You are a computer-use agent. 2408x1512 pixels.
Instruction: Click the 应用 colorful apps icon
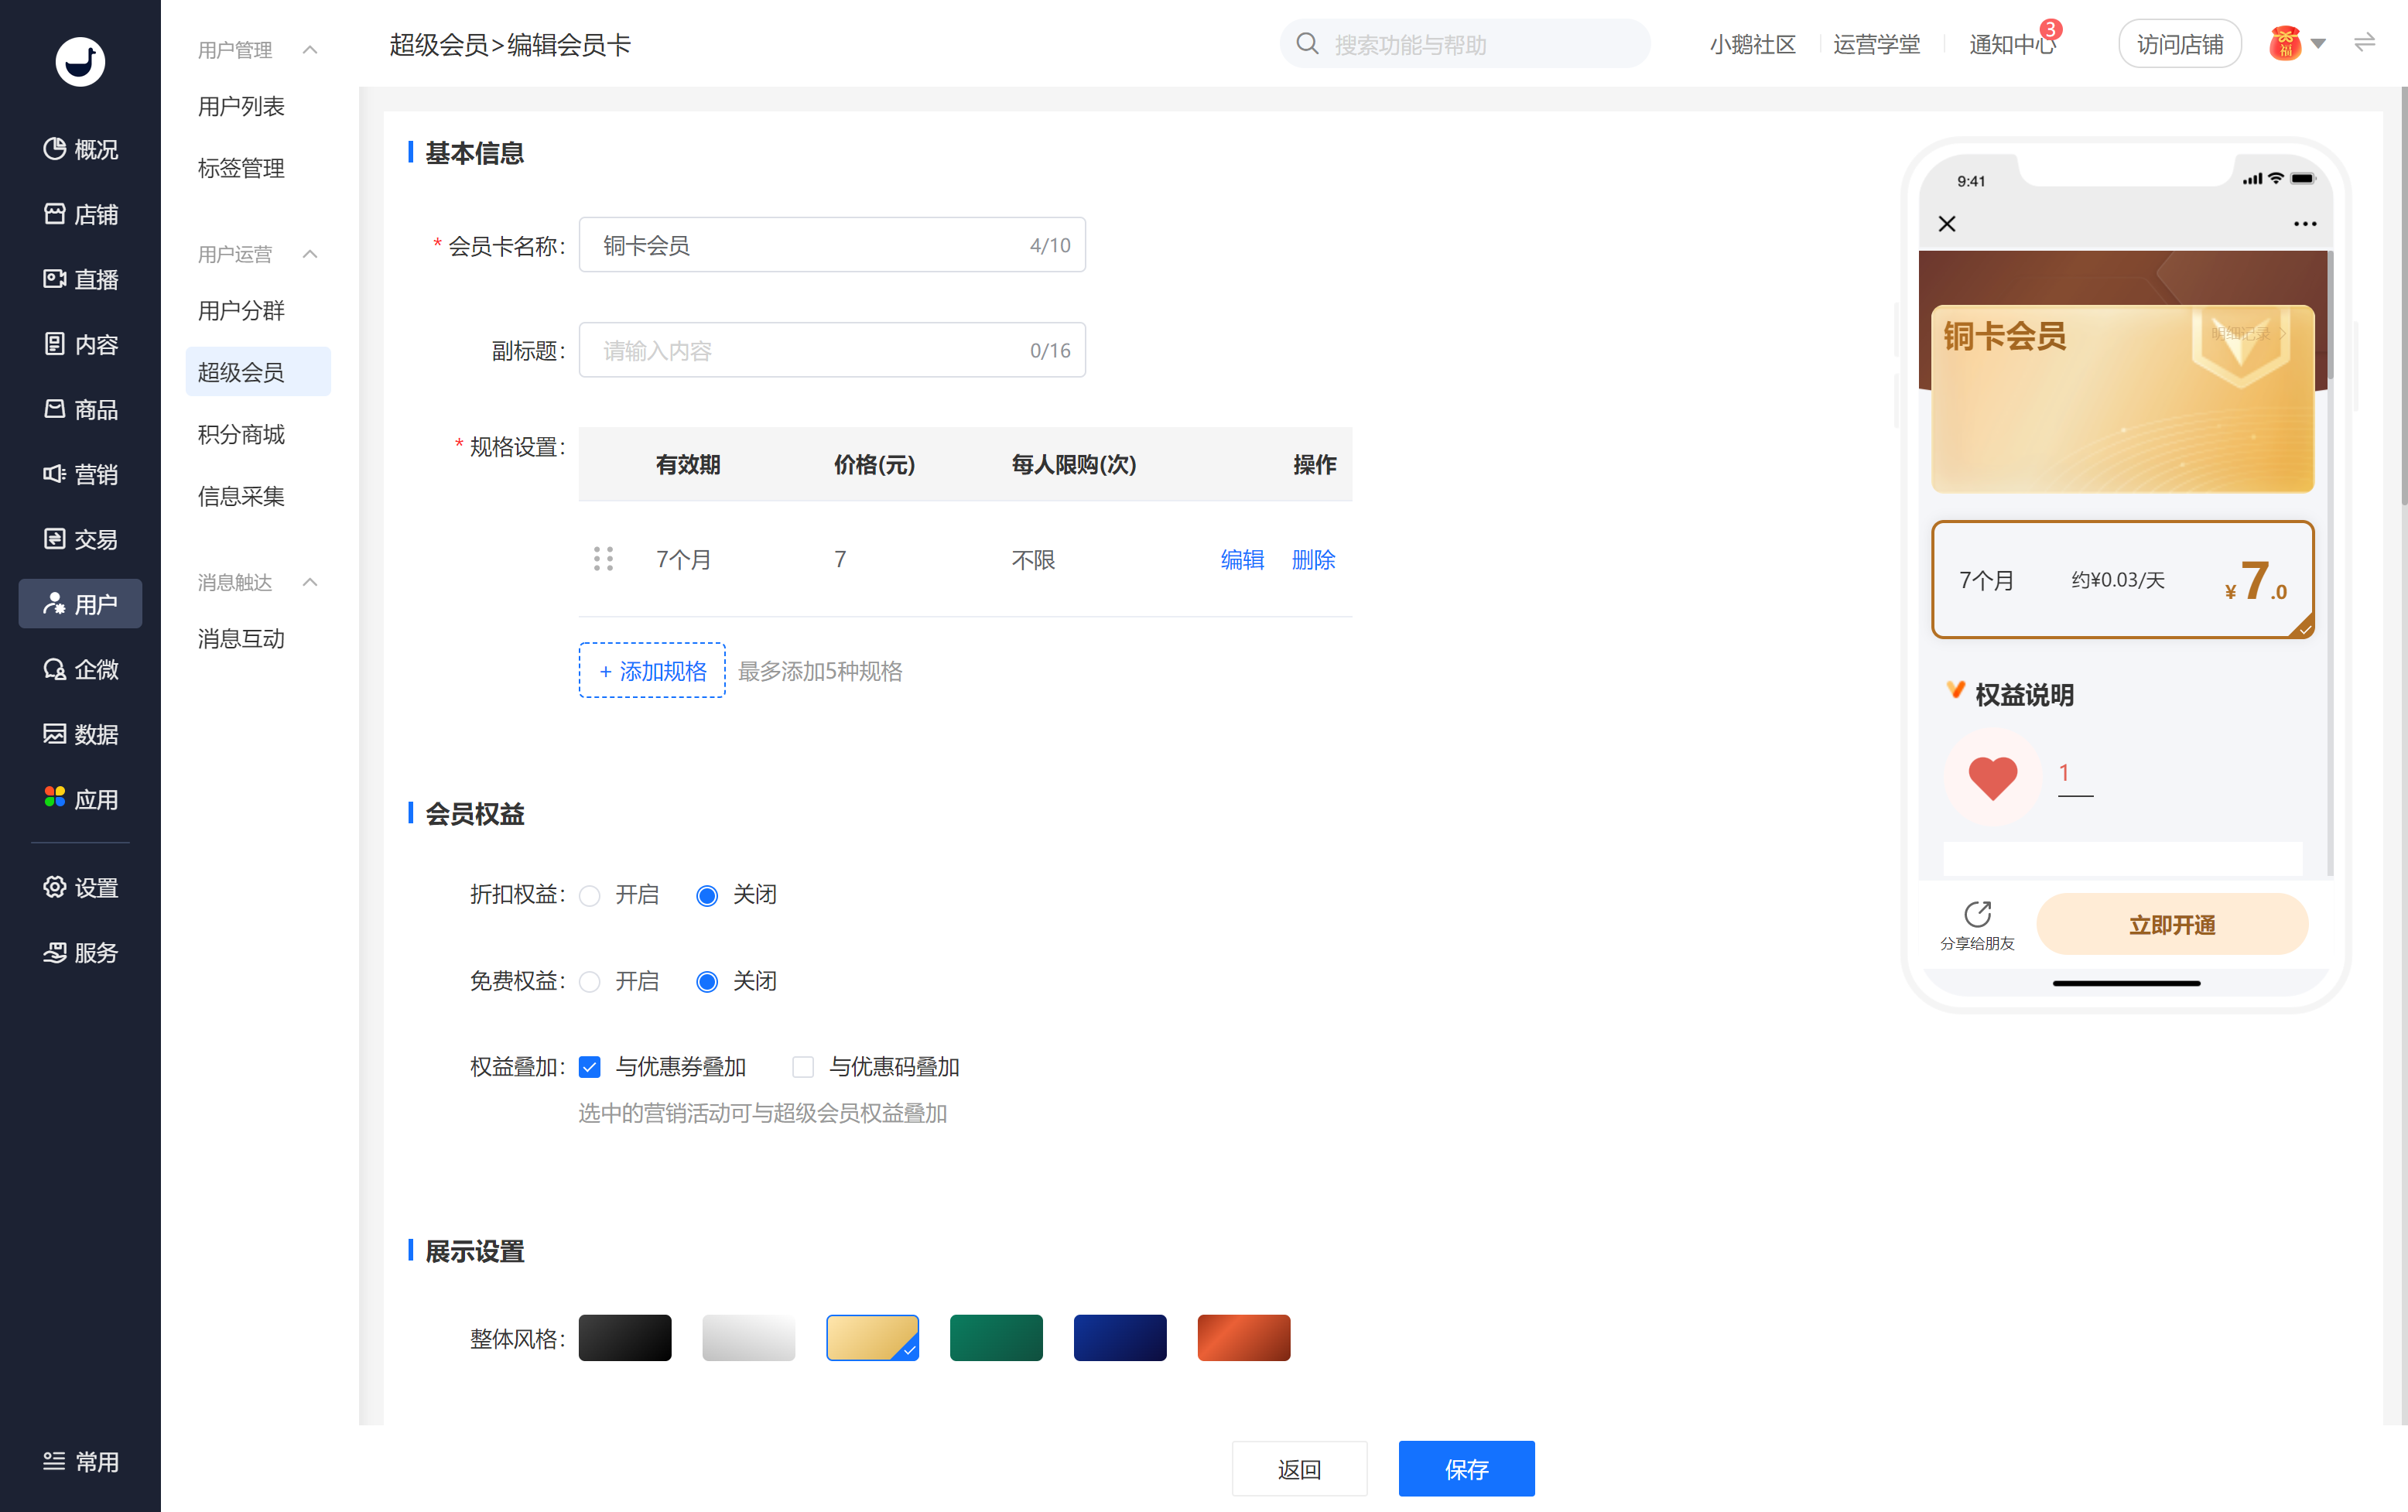point(55,798)
